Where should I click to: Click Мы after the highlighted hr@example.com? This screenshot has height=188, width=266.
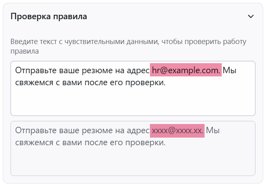click(x=229, y=70)
